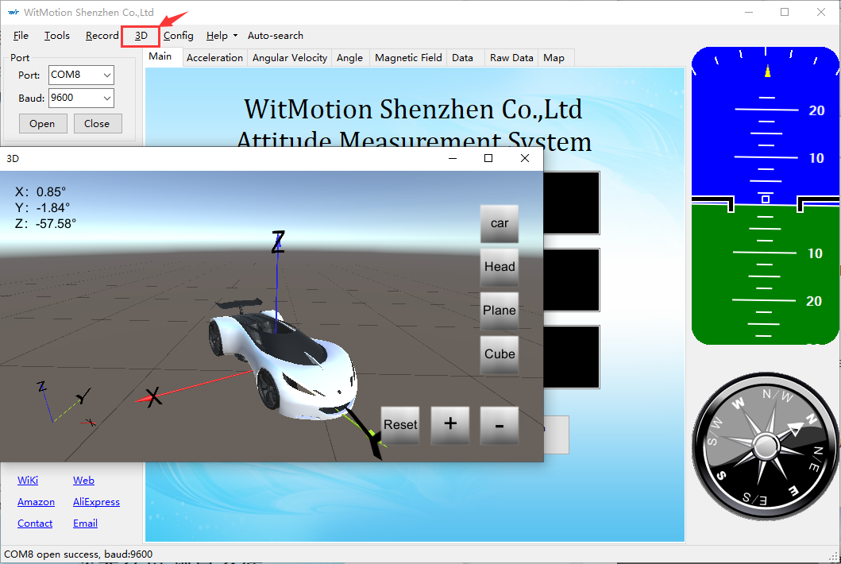Zoom in with the plus button
The image size is (841, 564).
coord(450,425)
